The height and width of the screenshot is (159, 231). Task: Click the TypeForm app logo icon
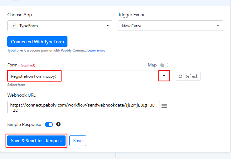point(14,26)
